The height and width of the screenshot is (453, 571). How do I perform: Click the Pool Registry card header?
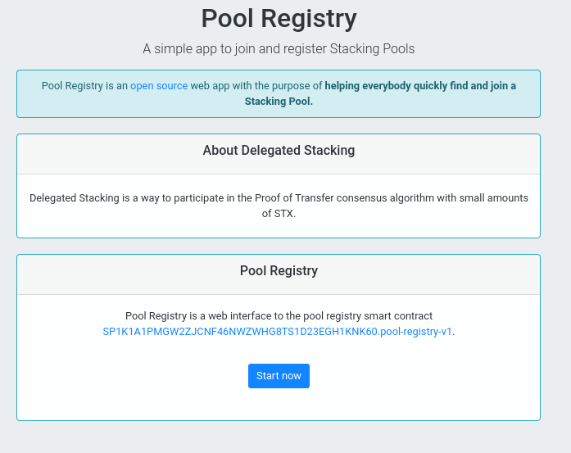pyautogui.click(x=279, y=274)
